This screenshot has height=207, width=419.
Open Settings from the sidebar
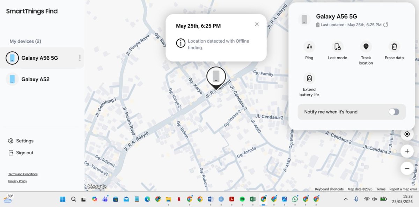[x=21, y=141]
